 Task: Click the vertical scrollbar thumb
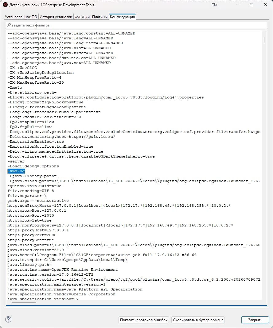[x=264, y=40]
